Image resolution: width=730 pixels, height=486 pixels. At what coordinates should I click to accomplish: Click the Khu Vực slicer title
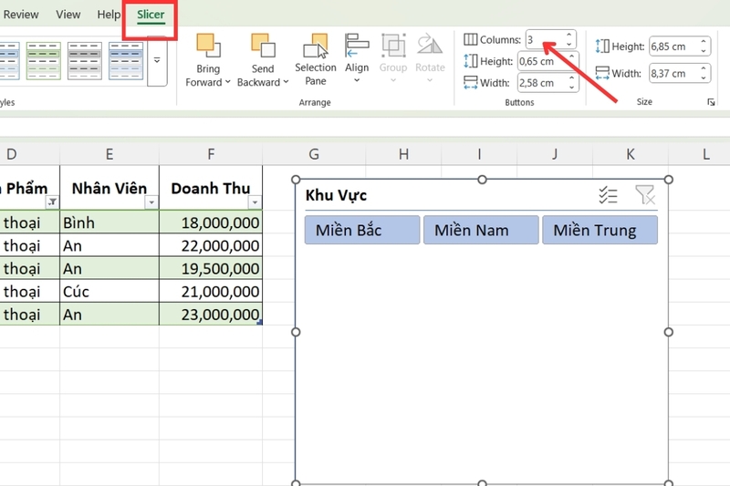(x=336, y=195)
